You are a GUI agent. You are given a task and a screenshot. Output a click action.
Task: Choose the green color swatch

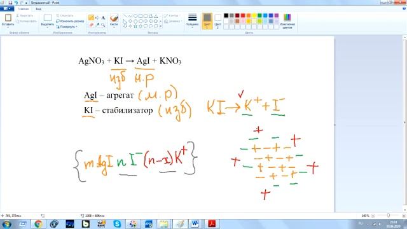(260, 15)
